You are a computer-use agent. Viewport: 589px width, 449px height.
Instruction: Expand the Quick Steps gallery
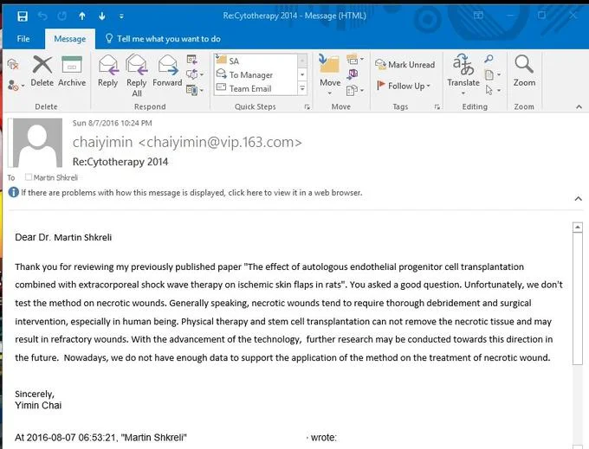[x=302, y=89]
